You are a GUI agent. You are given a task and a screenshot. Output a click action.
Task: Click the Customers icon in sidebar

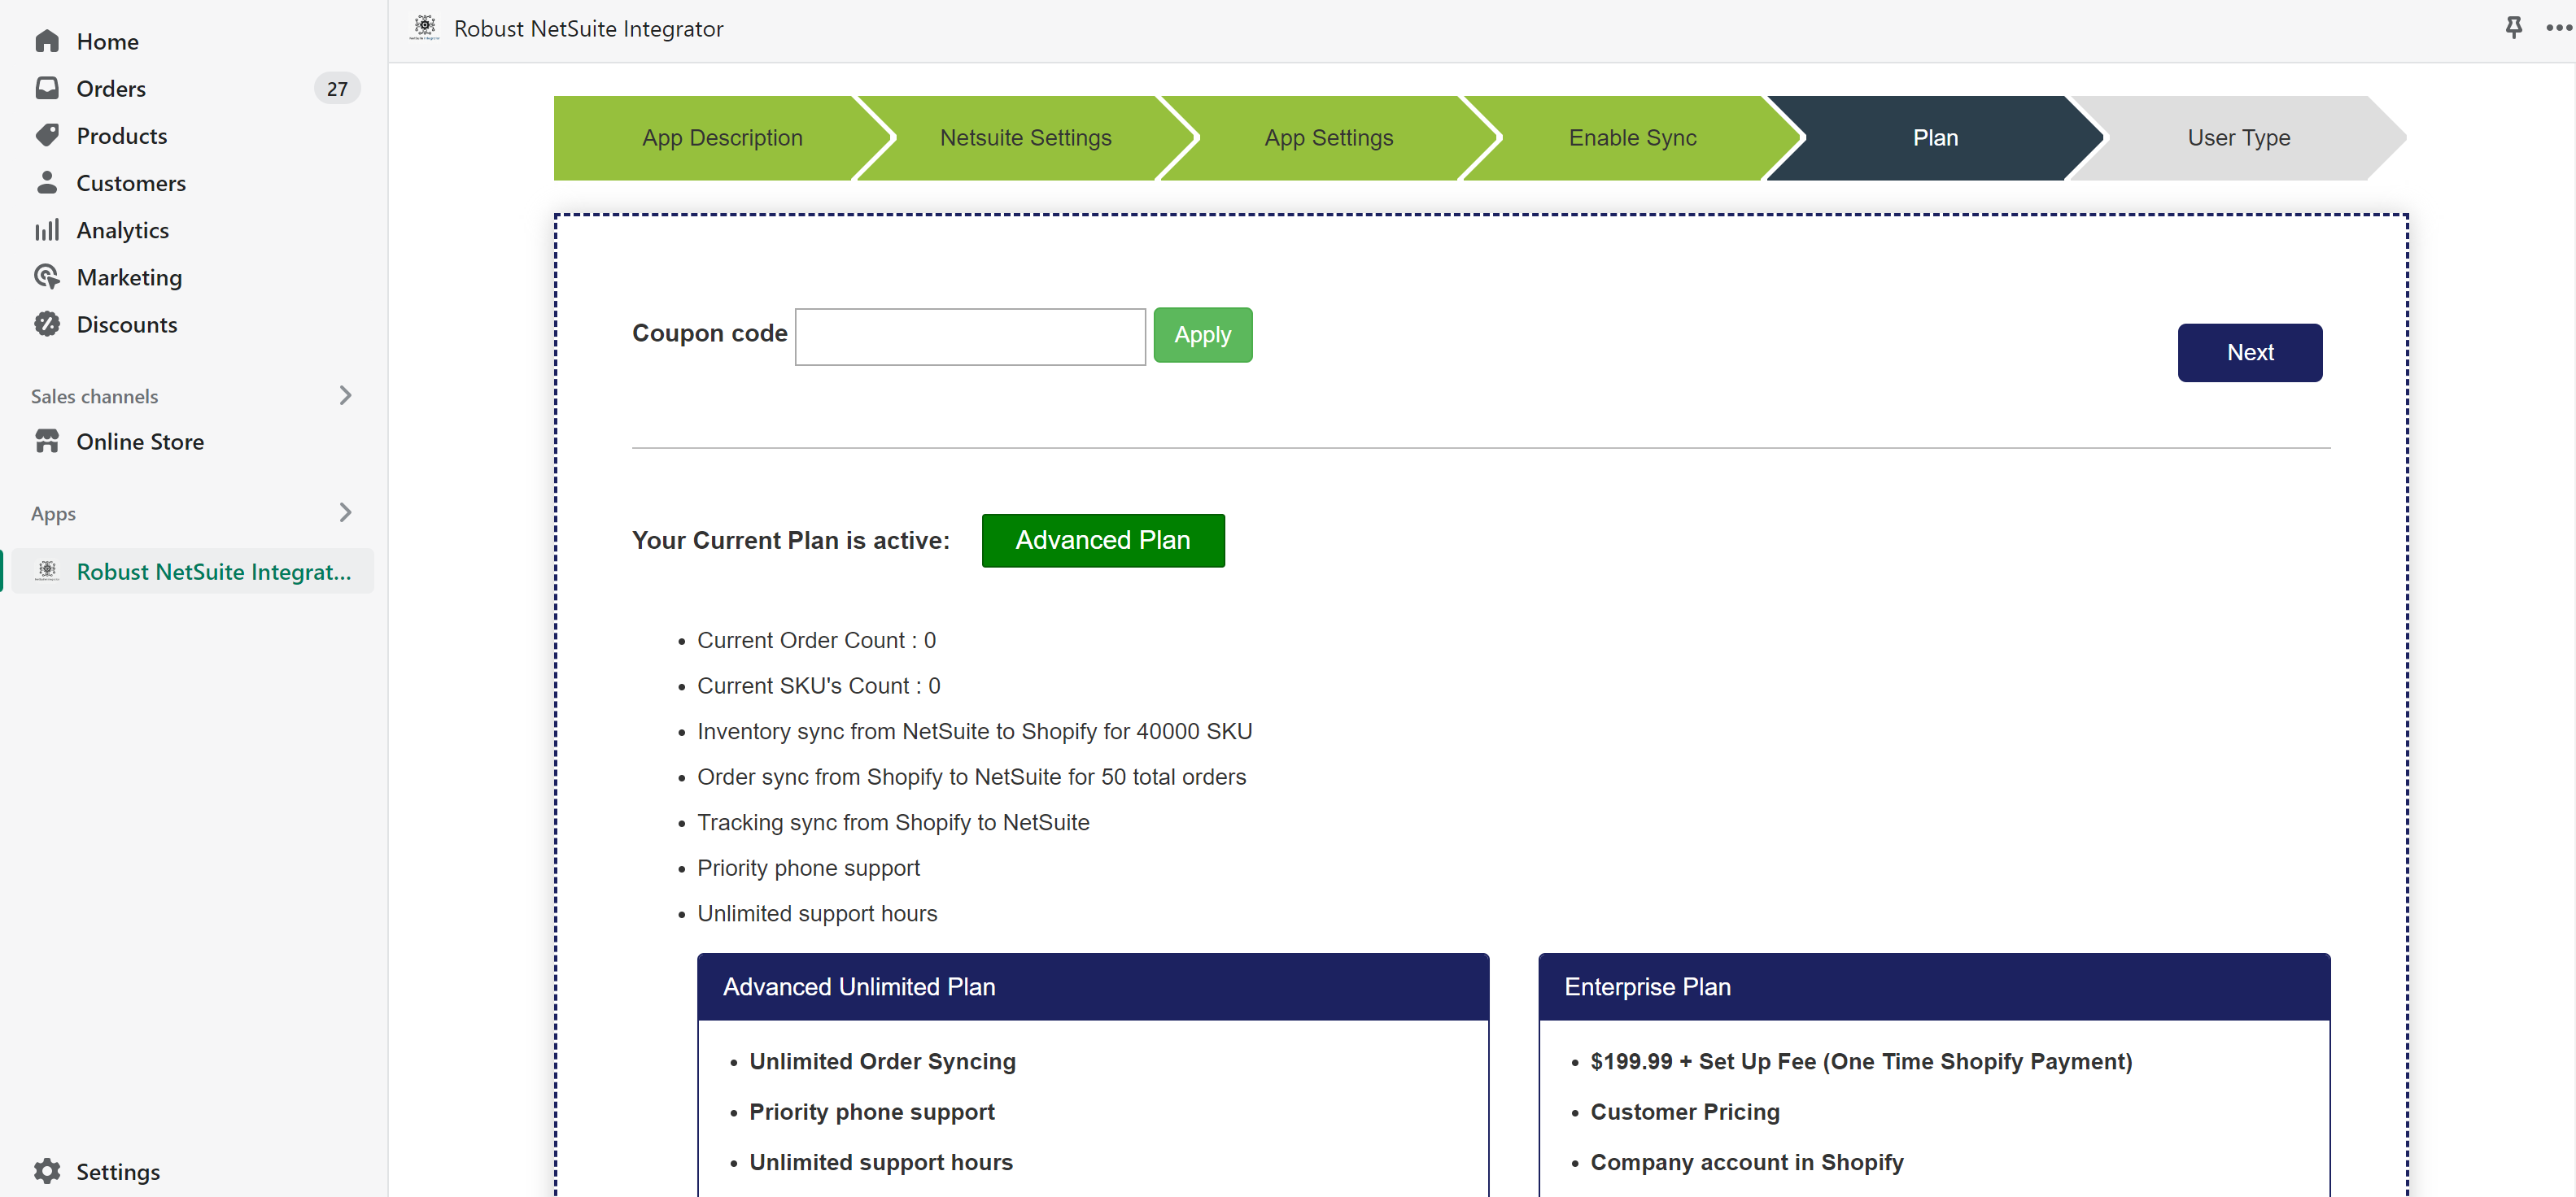tap(47, 182)
